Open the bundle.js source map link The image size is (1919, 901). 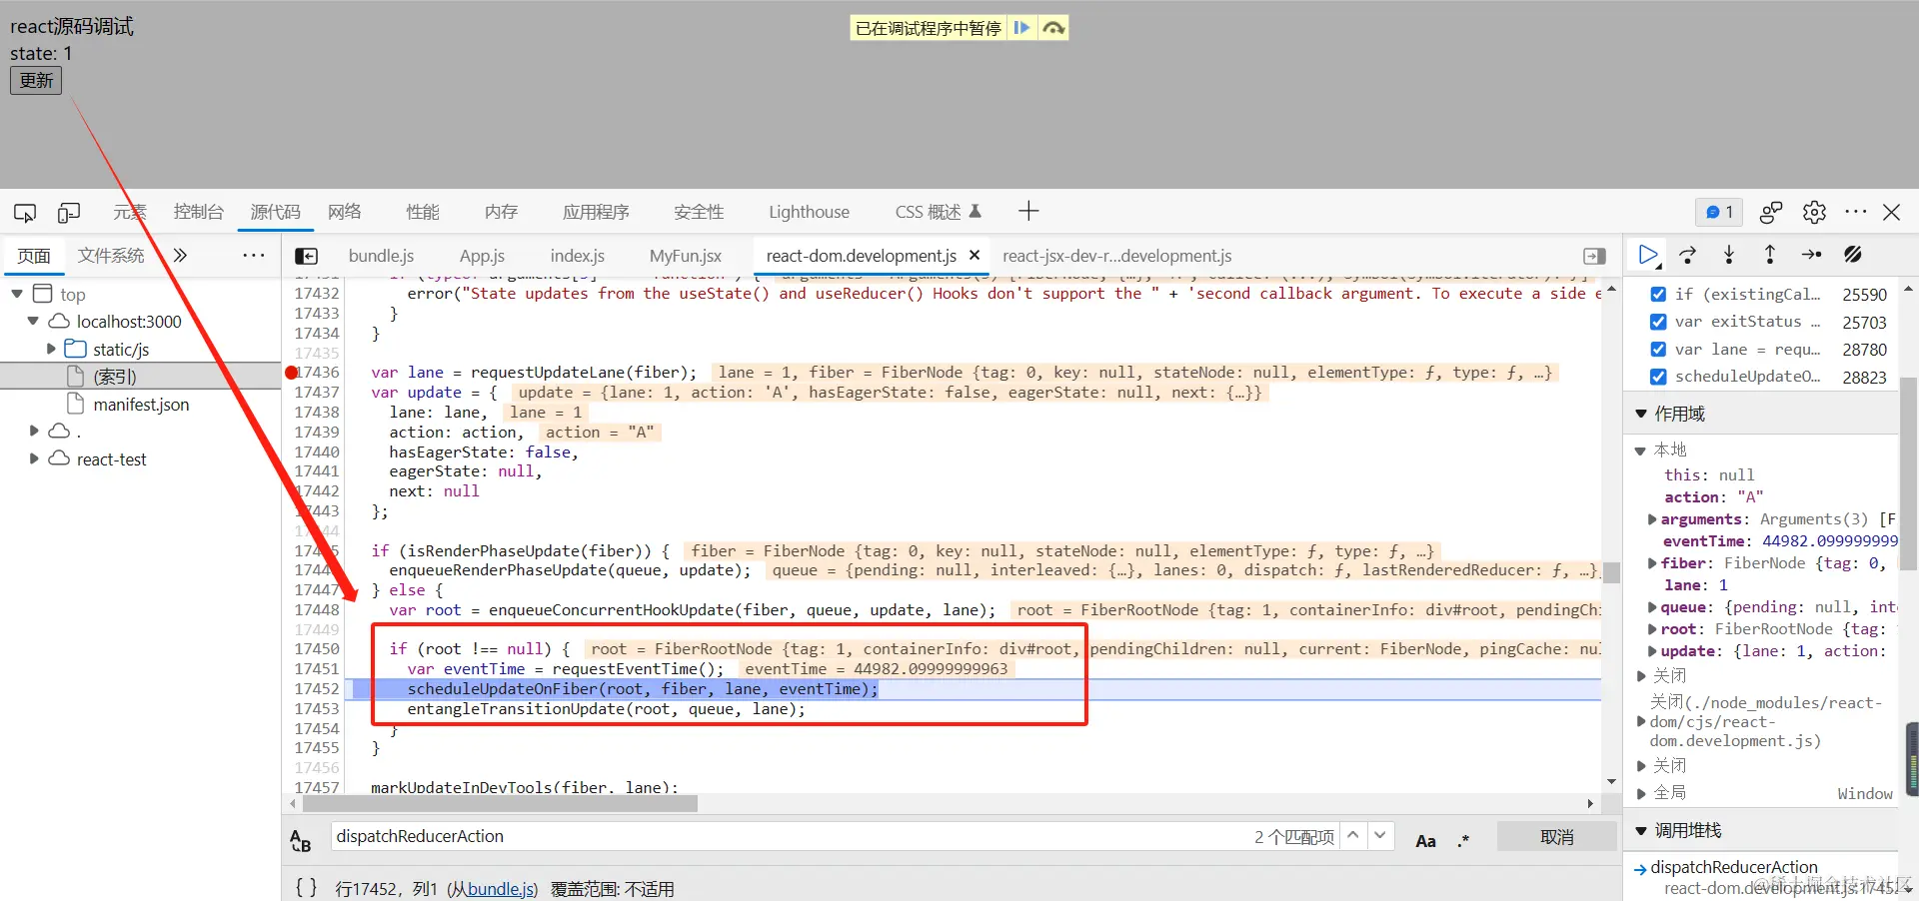pyautogui.click(x=502, y=889)
